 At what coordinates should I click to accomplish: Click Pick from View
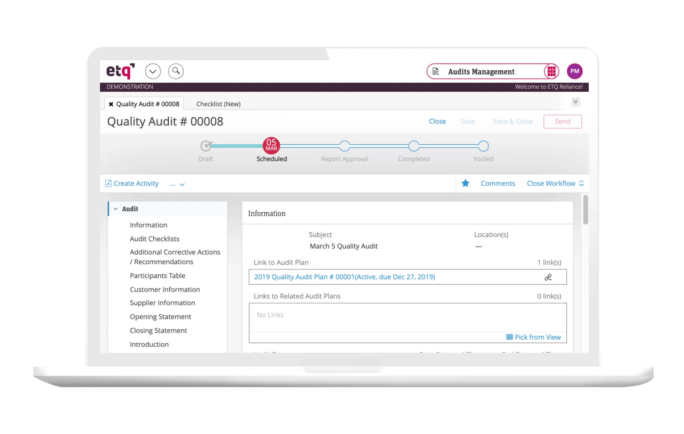click(x=534, y=337)
